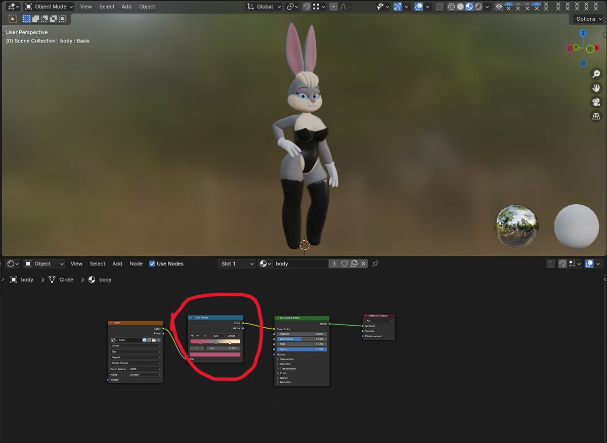607x443 pixels.
Task: Choose the extend selection mode icon
Action: (35, 19)
